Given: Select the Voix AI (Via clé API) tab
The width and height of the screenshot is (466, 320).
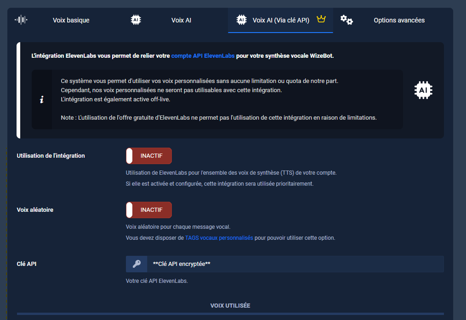Looking at the screenshot, I should point(281,20).
